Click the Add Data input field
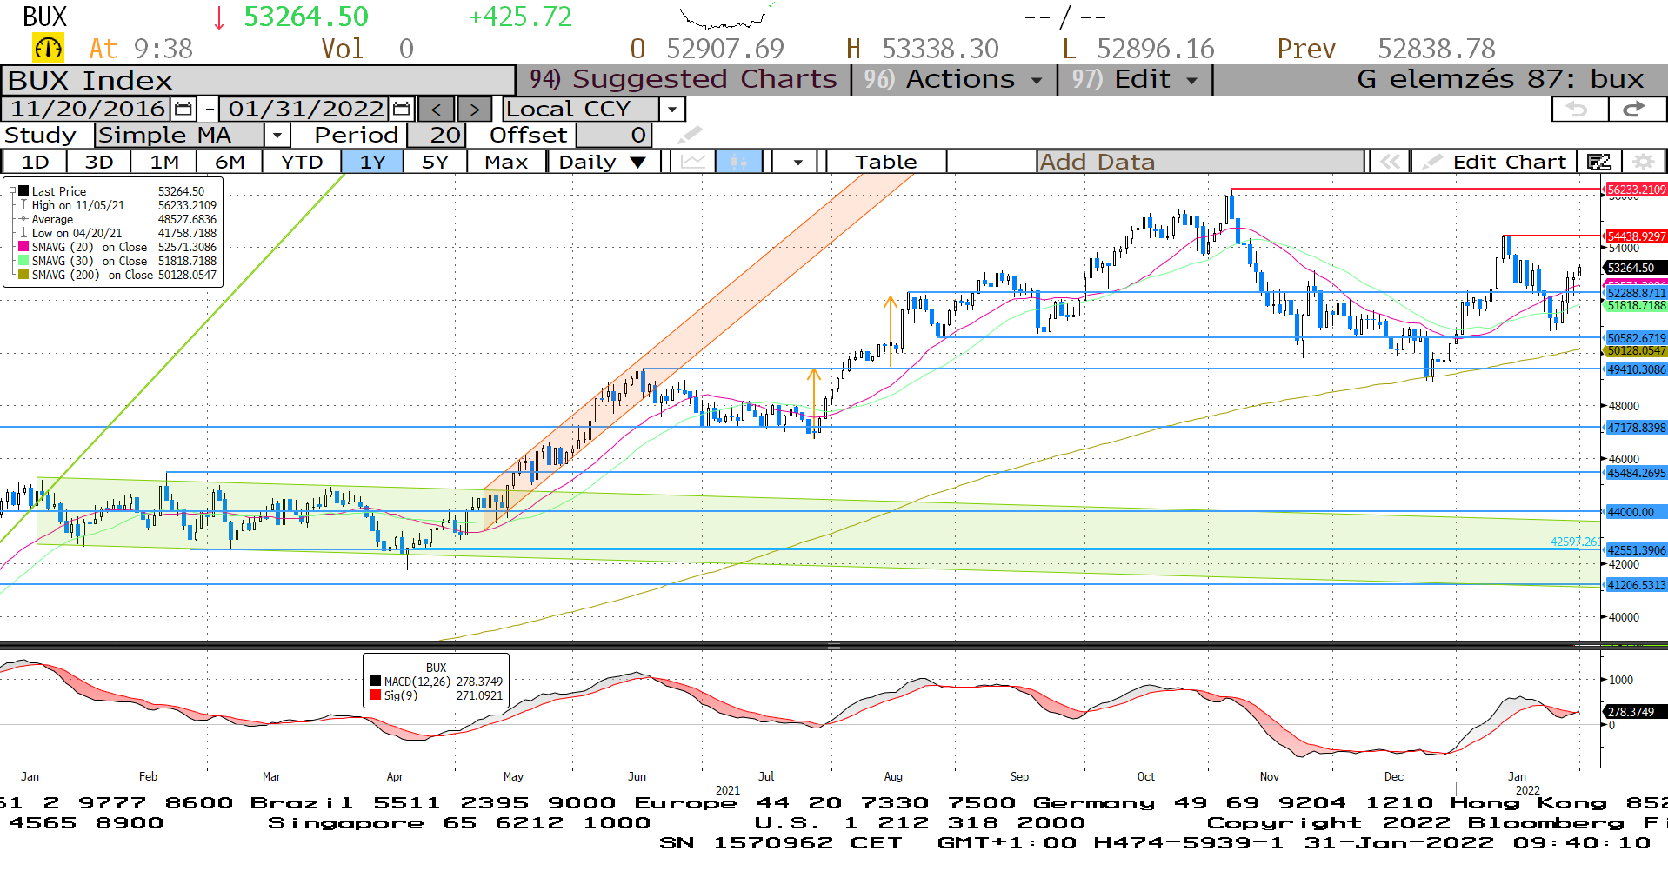The height and width of the screenshot is (891, 1668). 1200,162
